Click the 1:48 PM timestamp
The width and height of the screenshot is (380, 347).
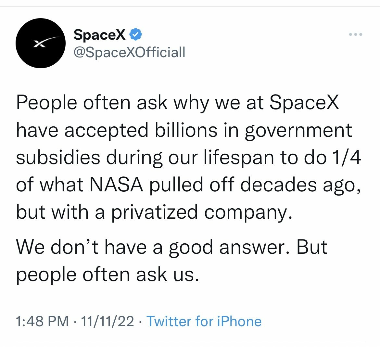(42, 321)
